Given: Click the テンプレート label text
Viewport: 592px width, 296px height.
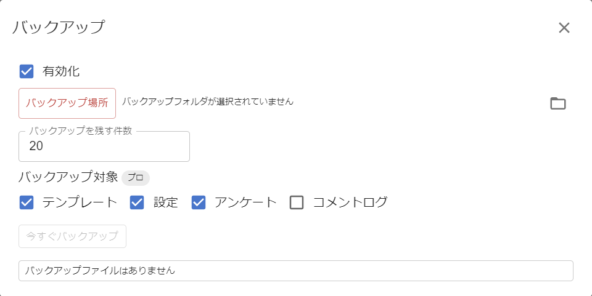Looking at the screenshot, I should [80, 202].
